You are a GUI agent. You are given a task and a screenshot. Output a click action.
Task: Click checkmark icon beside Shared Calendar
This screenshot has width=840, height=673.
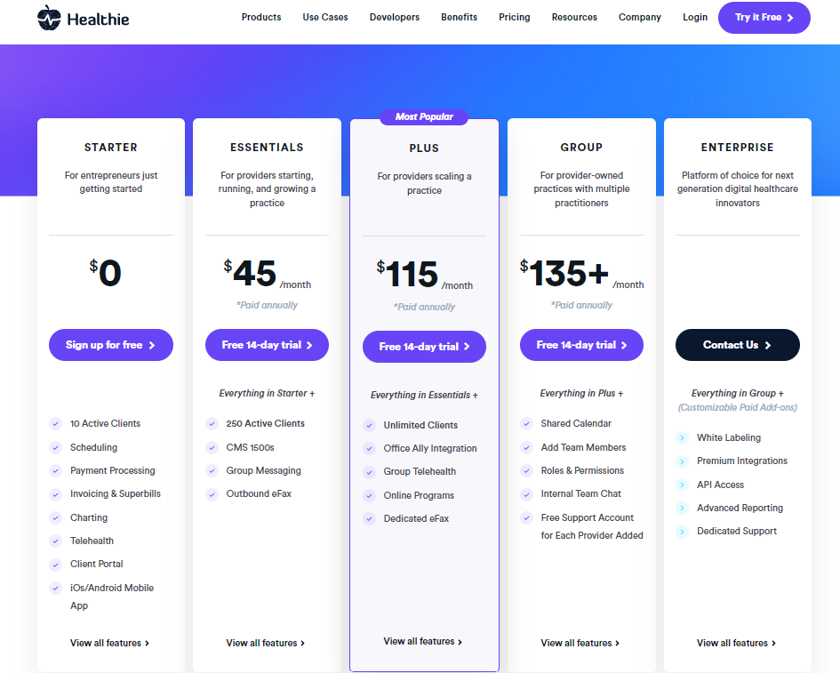526,424
